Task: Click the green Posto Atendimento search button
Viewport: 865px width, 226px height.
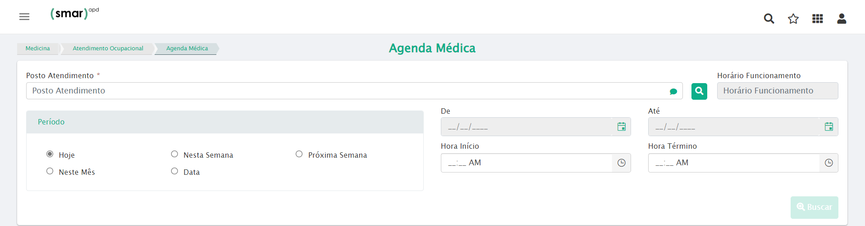Action: click(699, 91)
